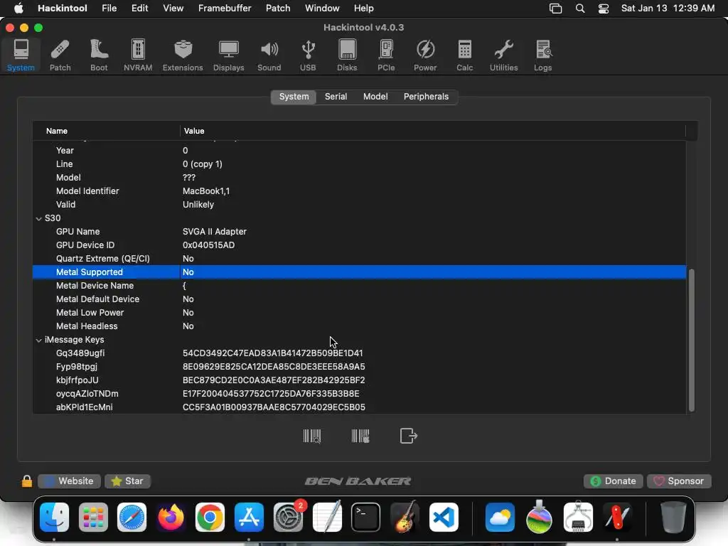Open the Patch menu in menu bar
The height and width of the screenshot is (546, 728).
[x=278, y=9]
